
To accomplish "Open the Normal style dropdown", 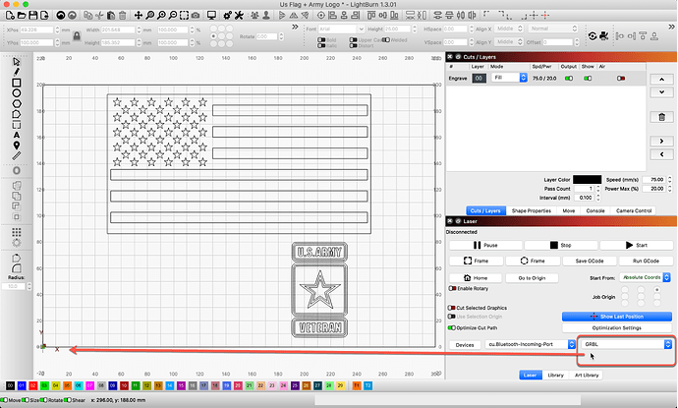I will (553, 29).
